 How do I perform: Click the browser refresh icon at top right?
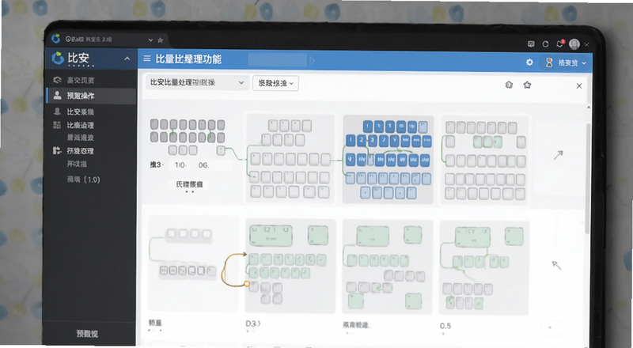(545, 44)
